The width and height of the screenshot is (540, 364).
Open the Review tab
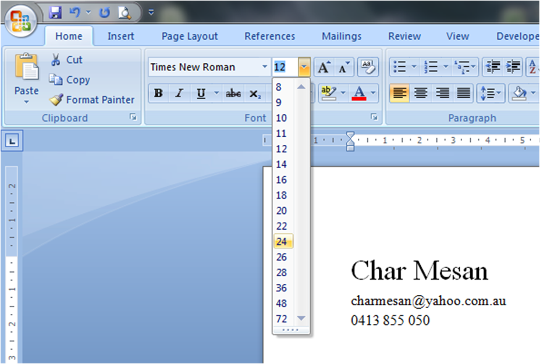pyautogui.click(x=404, y=36)
